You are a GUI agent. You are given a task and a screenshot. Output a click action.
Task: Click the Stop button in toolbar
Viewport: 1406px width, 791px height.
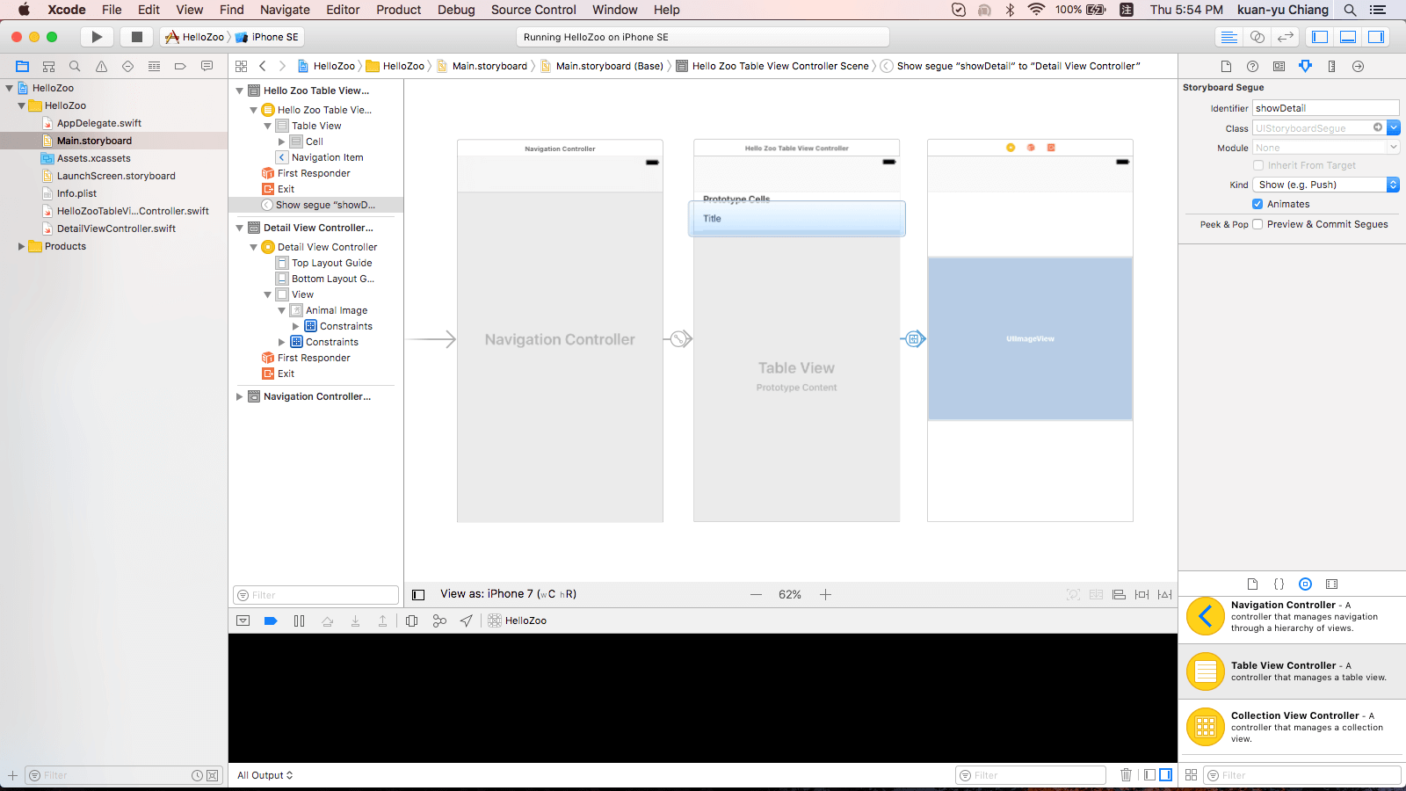click(136, 37)
